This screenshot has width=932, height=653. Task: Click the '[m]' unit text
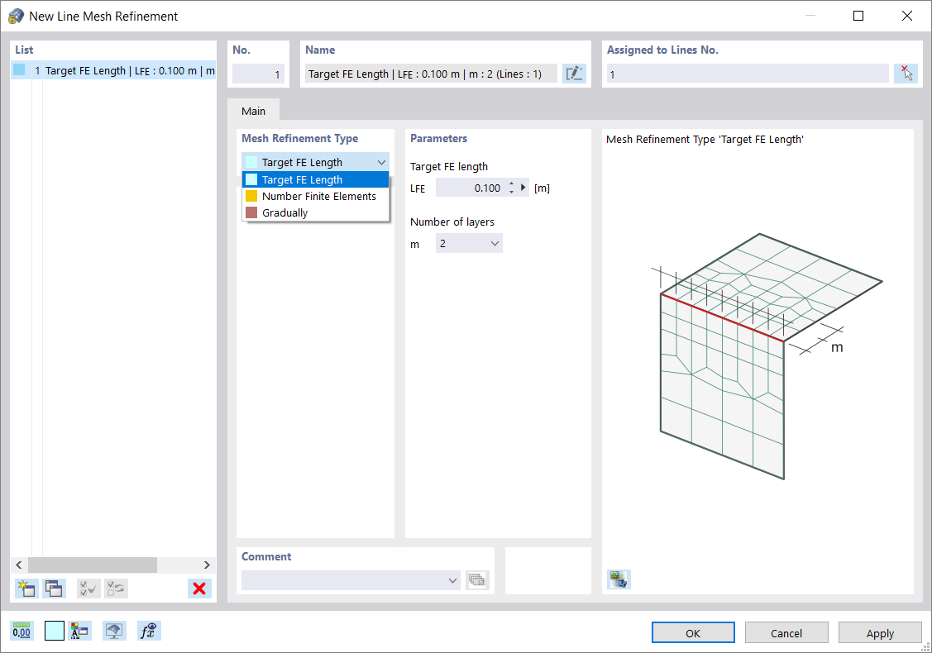[x=542, y=188]
